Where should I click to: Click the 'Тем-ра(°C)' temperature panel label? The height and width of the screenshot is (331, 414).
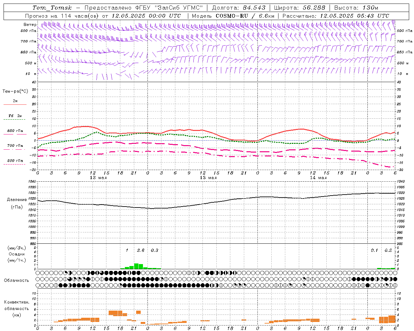pyautogui.click(x=15, y=91)
